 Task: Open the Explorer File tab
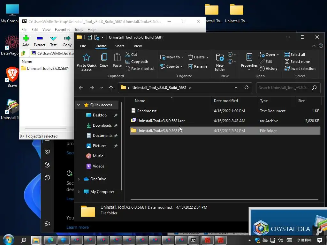point(83,46)
